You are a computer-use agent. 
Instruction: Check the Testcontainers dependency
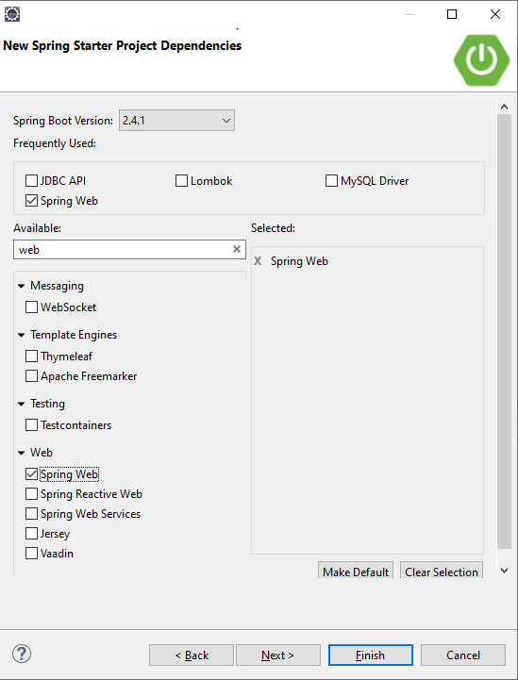coord(31,425)
